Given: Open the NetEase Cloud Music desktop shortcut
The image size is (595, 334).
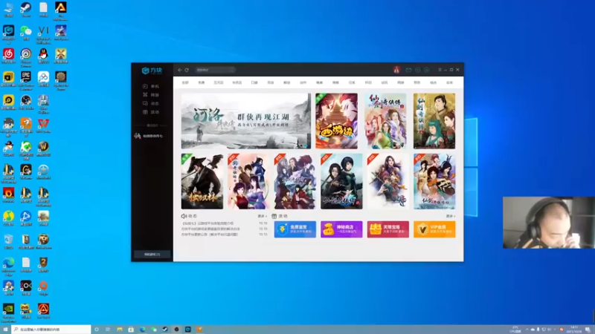Looking at the screenshot, I should [x=8, y=56].
